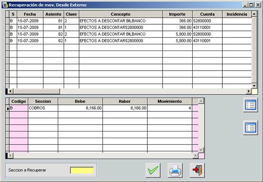The height and width of the screenshot is (182, 263).
Task: Click the lower list view icon button
Action: (x=251, y=128)
